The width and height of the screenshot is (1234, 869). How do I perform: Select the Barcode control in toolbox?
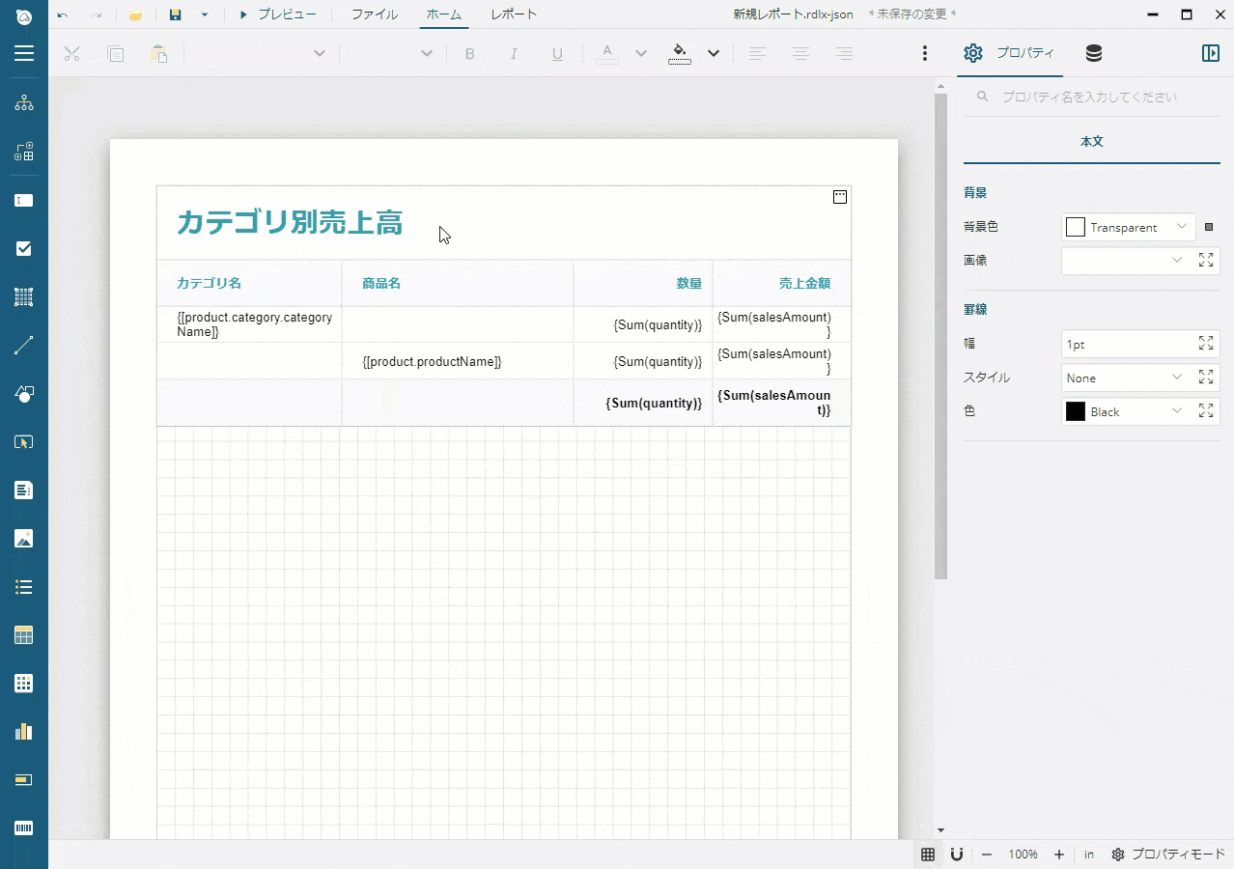tap(24, 828)
